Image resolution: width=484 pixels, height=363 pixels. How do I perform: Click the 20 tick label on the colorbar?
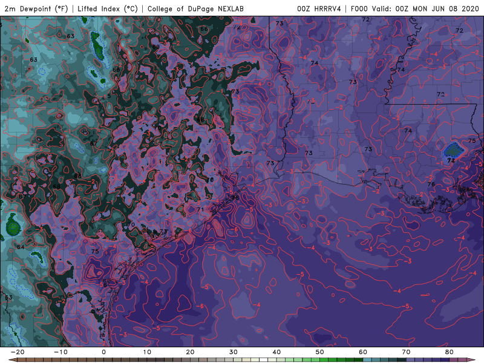(x=190, y=352)
